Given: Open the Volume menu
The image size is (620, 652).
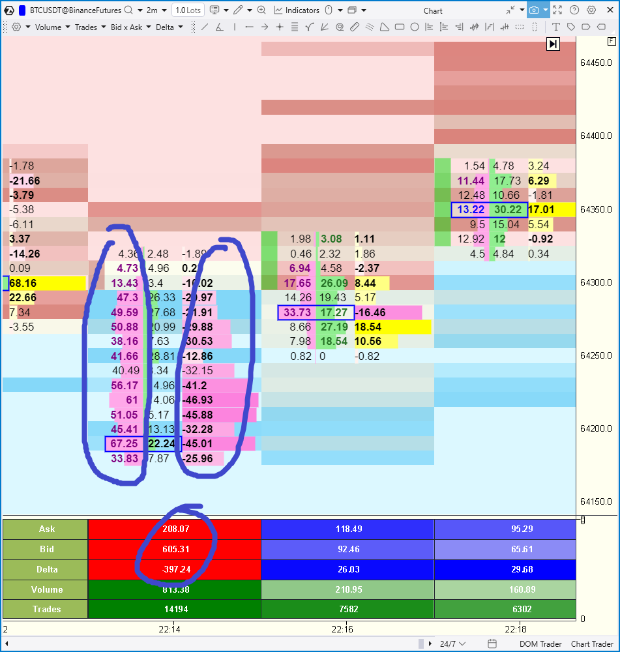Looking at the screenshot, I should (x=52, y=27).
